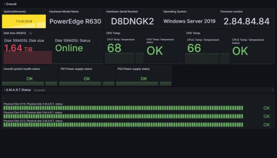
Task: Click the red 1.64 TiB disk size value
Action: pyautogui.click(x=18, y=48)
